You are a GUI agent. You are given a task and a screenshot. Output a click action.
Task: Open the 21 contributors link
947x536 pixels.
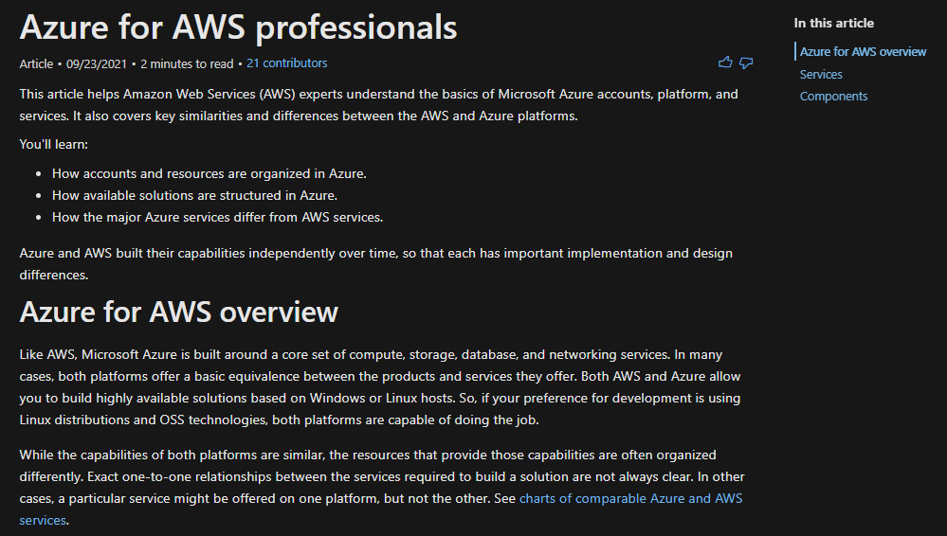point(287,63)
